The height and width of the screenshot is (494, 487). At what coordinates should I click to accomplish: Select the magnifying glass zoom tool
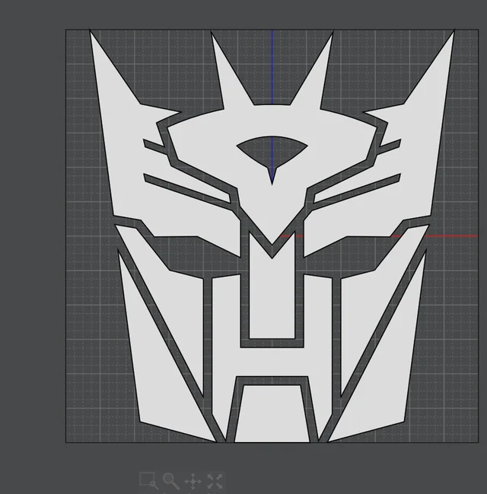click(x=170, y=480)
